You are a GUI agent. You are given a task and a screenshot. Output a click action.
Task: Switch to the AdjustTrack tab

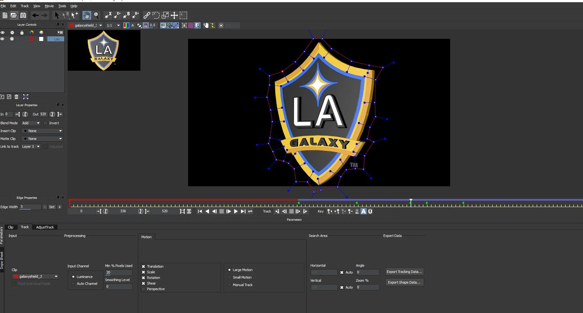[45, 227]
